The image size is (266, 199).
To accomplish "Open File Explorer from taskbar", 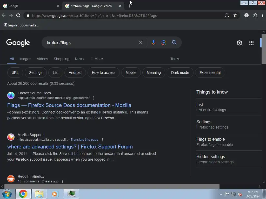I will pos(39,194).
